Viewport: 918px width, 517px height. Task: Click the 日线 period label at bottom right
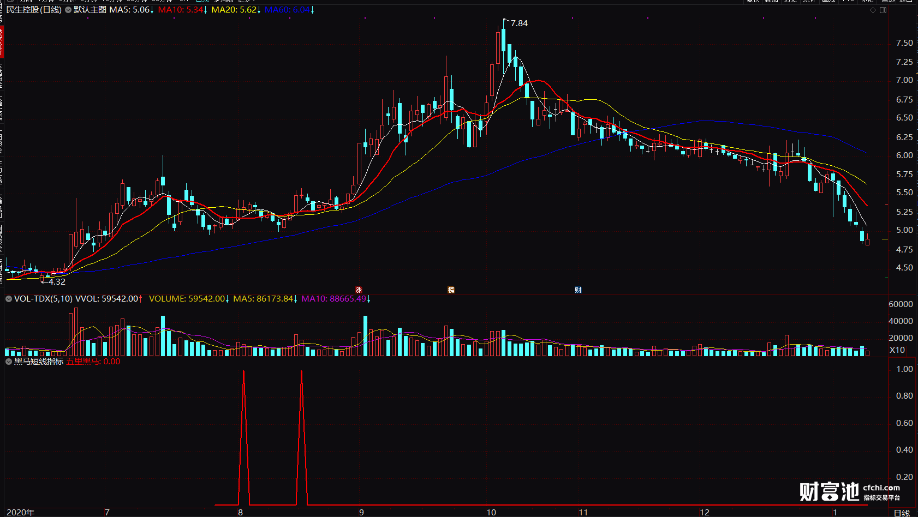902,513
